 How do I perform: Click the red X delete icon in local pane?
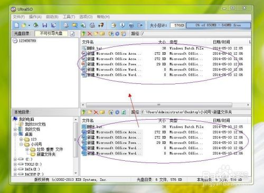[96, 112]
